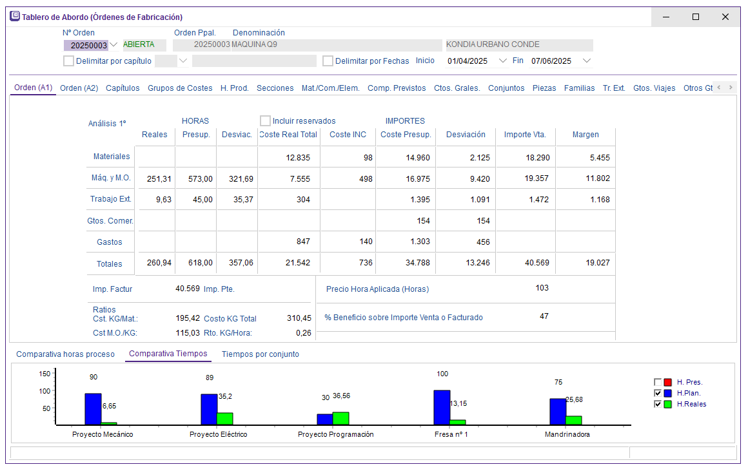Check the Incluir reservados option
Screen dimensions: 748x469
click(x=265, y=121)
